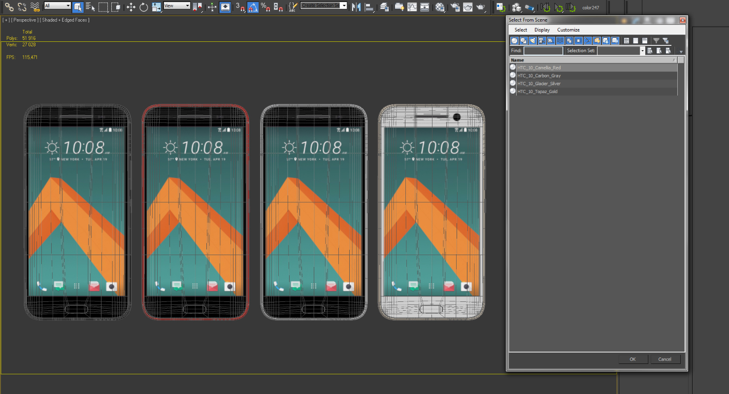Image resolution: width=729 pixels, height=394 pixels.
Task: Open the selection filter All dropdown
Action: pos(57,6)
